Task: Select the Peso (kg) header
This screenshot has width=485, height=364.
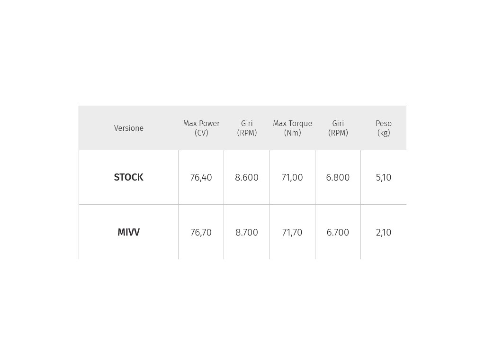Action: [384, 128]
